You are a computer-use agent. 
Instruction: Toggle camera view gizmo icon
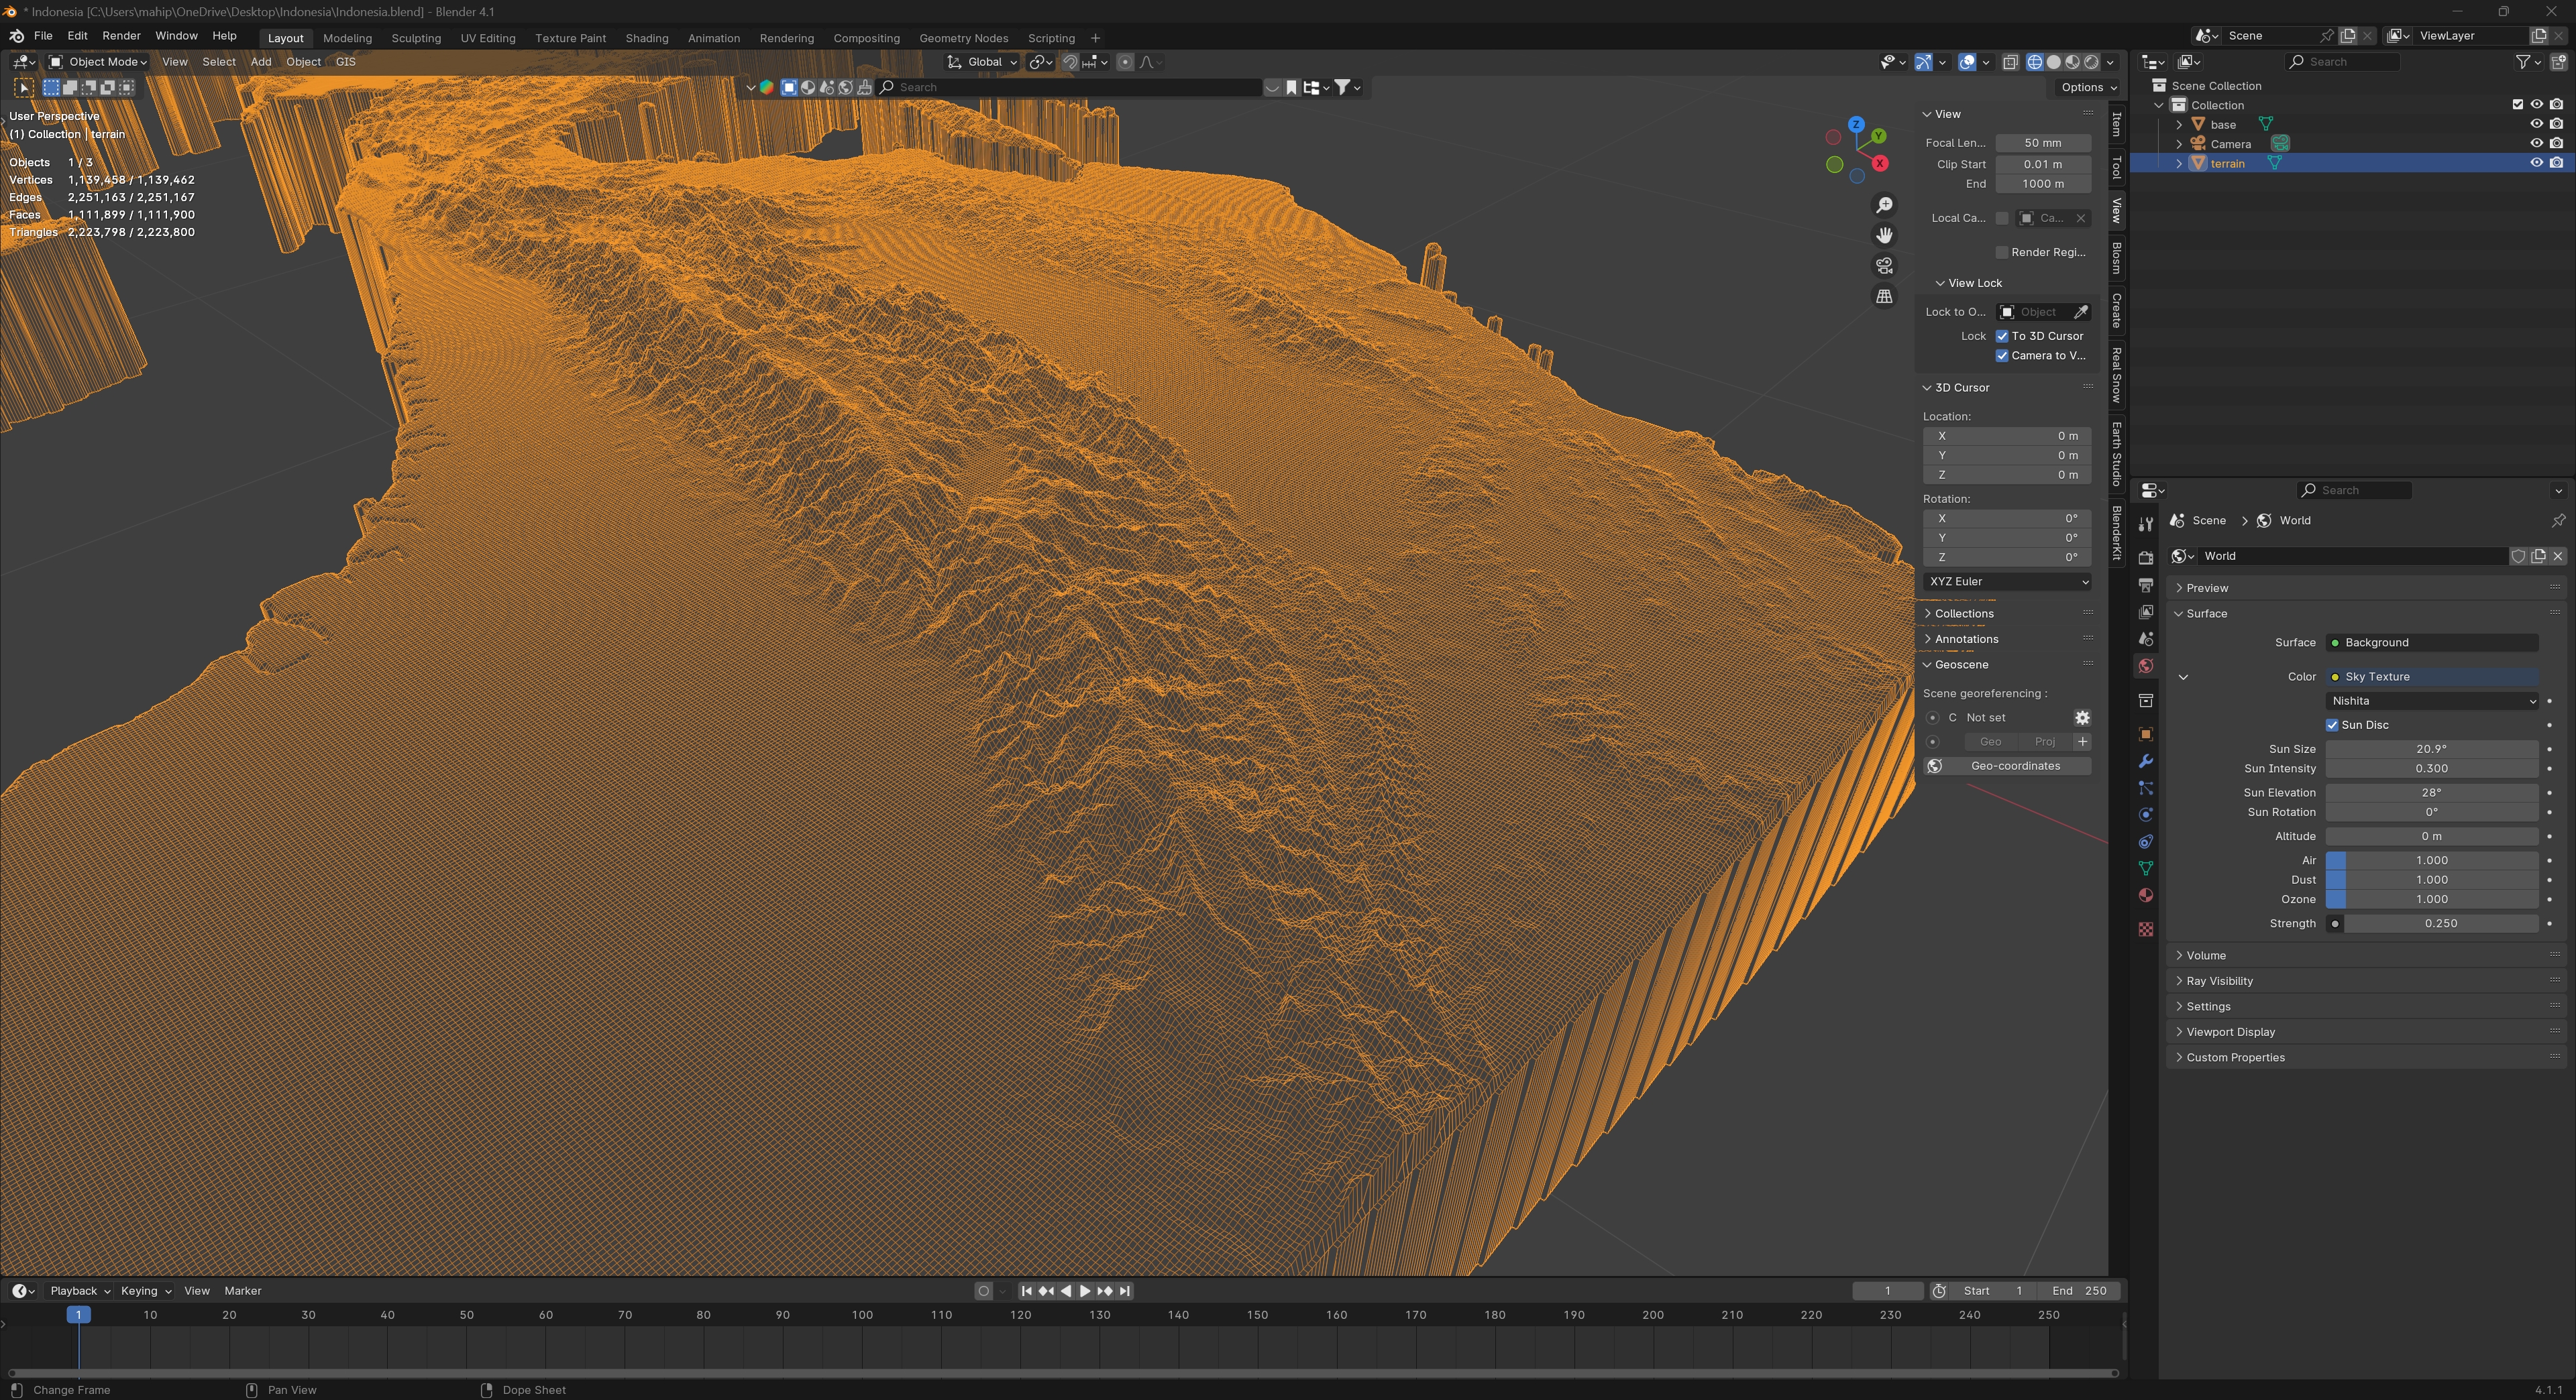tap(1884, 266)
